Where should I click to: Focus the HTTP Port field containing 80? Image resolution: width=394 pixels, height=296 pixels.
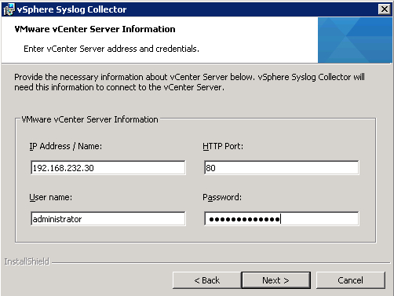pyautogui.click(x=282, y=168)
